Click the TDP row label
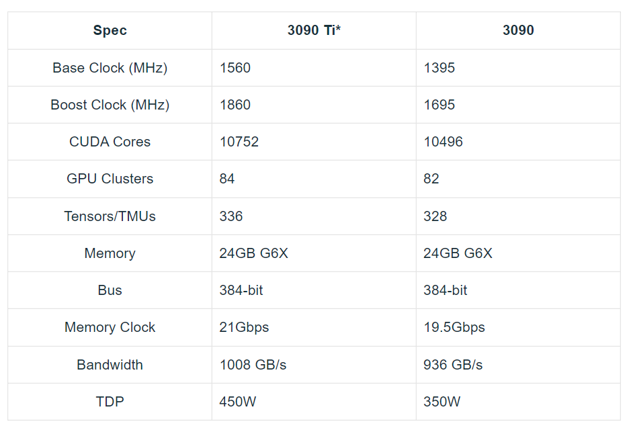The height and width of the screenshot is (430, 631). (110, 402)
